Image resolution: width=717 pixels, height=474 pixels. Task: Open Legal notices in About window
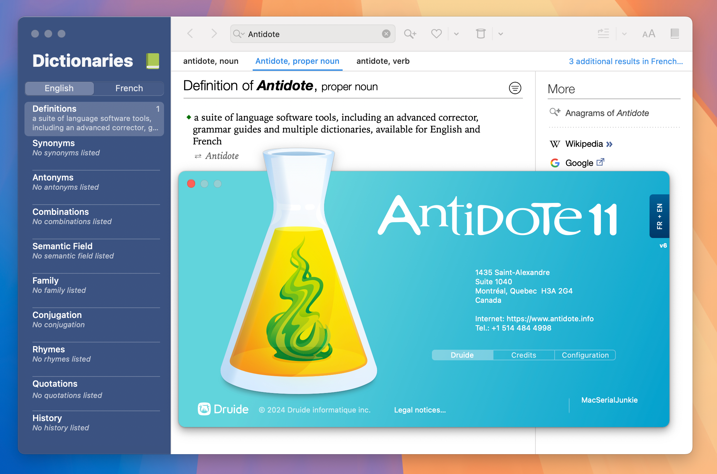click(x=420, y=410)
